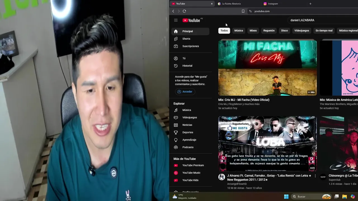Open Podcasts under Explorar

click(190, 147)
